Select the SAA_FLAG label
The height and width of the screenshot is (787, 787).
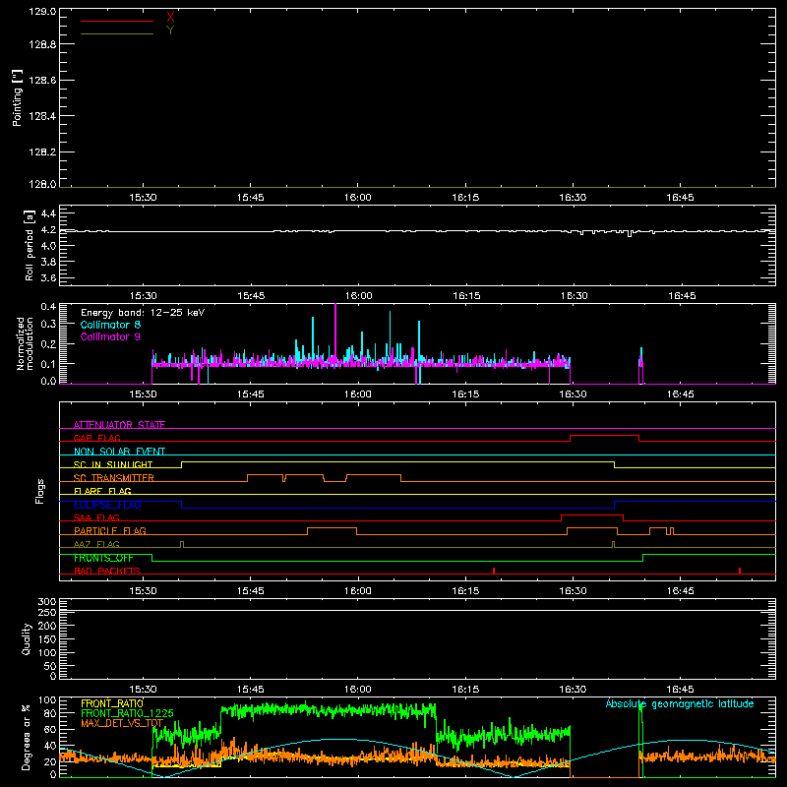point(96,517)
